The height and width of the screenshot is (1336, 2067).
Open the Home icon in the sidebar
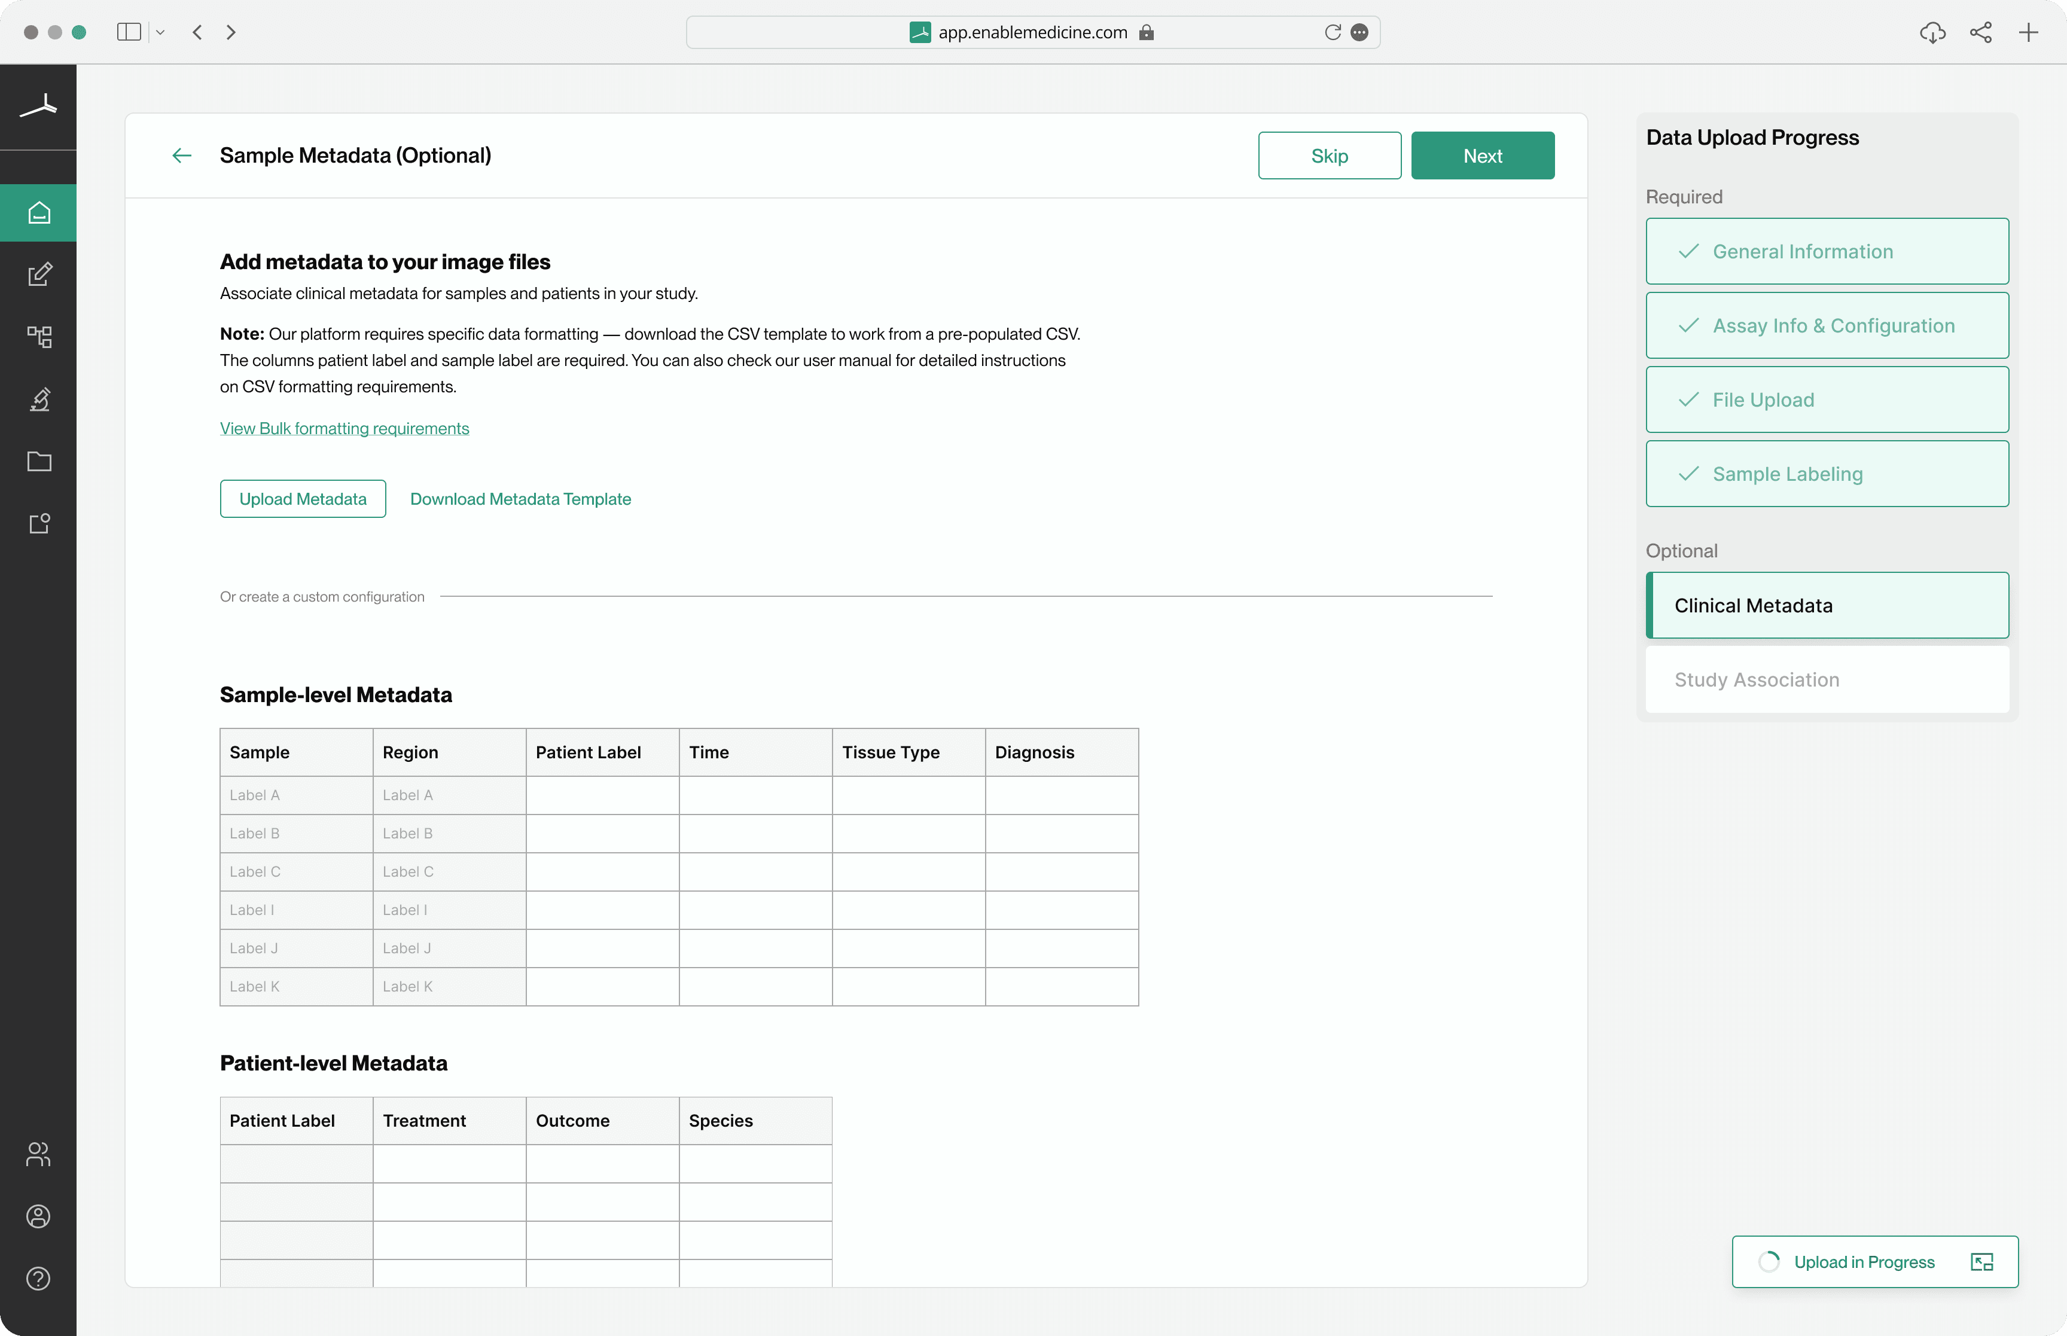tap(38, 212)
